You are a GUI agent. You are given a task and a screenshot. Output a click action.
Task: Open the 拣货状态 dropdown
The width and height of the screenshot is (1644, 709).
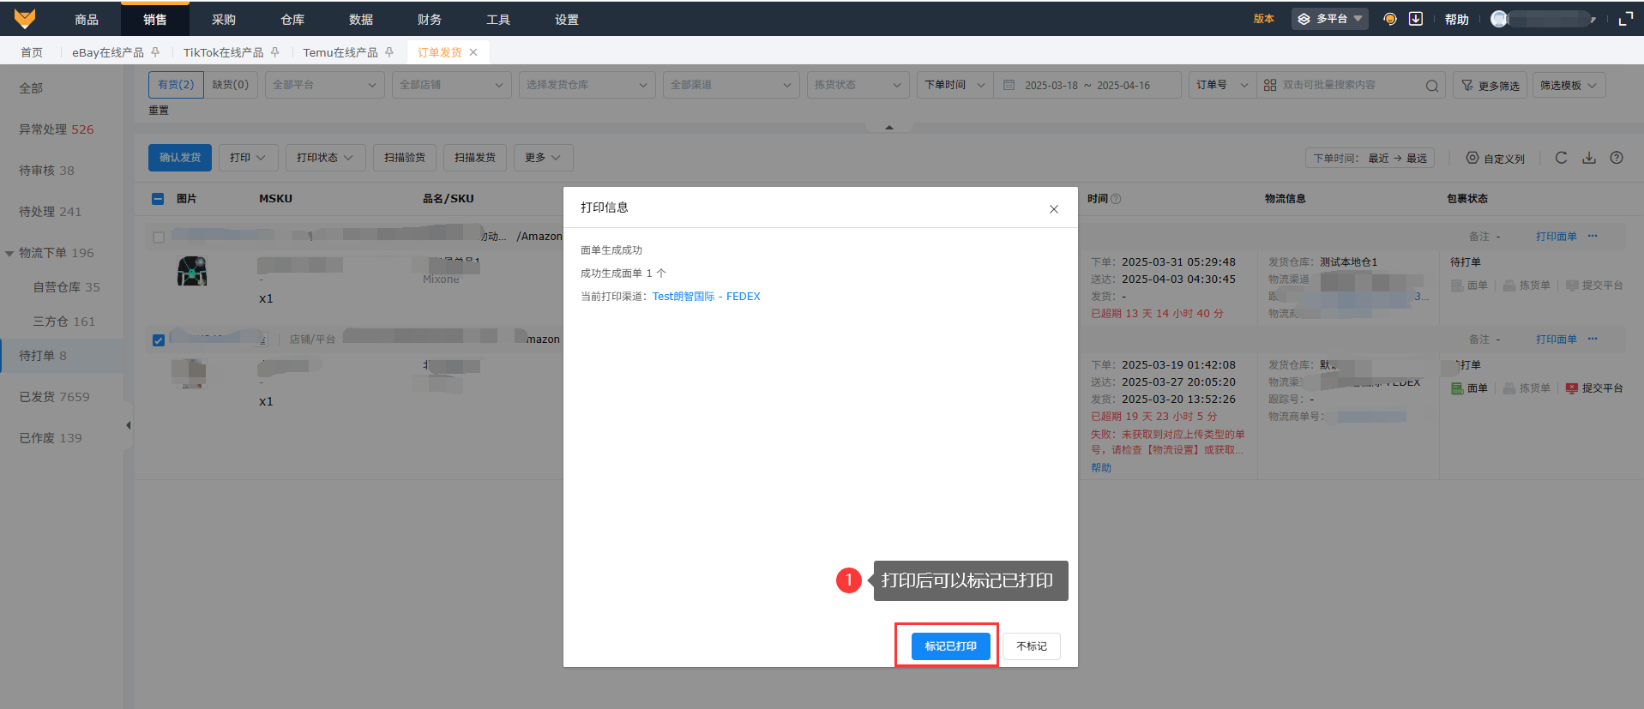(858, 85)
